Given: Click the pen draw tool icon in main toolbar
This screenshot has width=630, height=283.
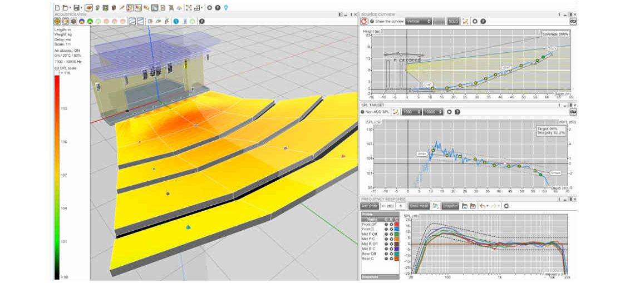Looking at the screenshot, I should pyautogui.click(x=122, y=8).
